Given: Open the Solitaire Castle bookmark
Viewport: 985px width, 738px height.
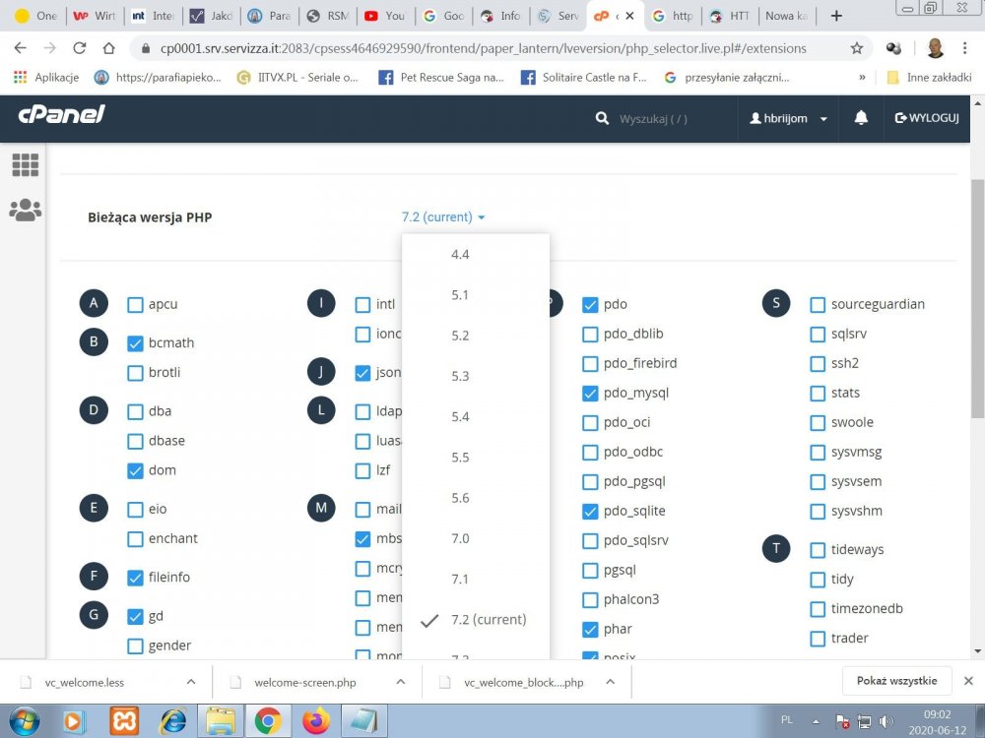Looking at the screenshot, I should pyautogui.click(x=583, y=77).
